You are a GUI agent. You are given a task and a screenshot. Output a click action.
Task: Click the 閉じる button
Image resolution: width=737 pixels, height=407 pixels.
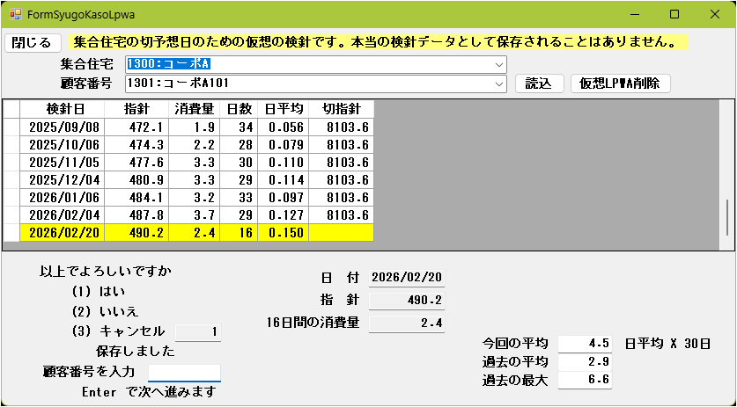click(33, 42)
